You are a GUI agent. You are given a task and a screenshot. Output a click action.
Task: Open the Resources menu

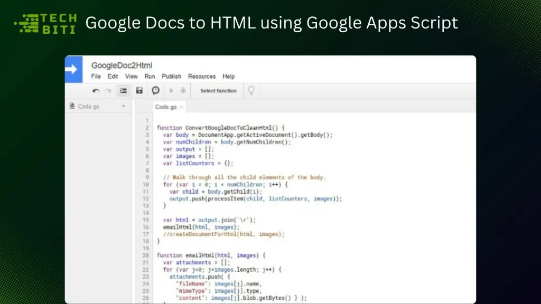coord(201,76)
